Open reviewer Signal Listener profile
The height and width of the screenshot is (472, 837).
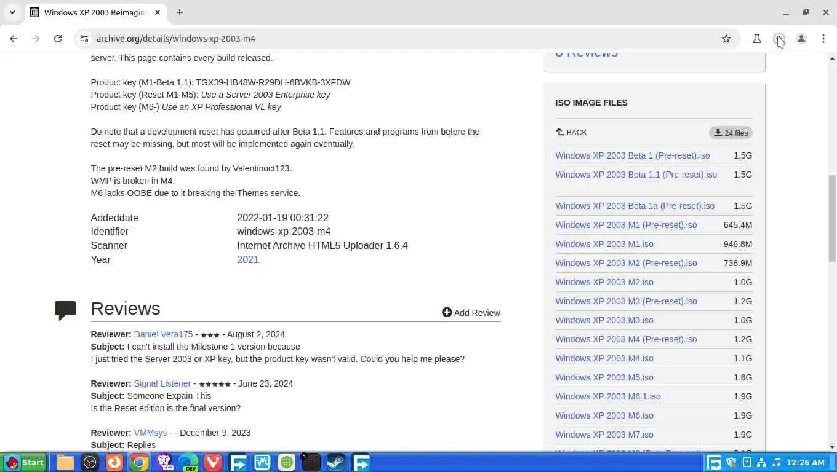[x=162, y=383]
